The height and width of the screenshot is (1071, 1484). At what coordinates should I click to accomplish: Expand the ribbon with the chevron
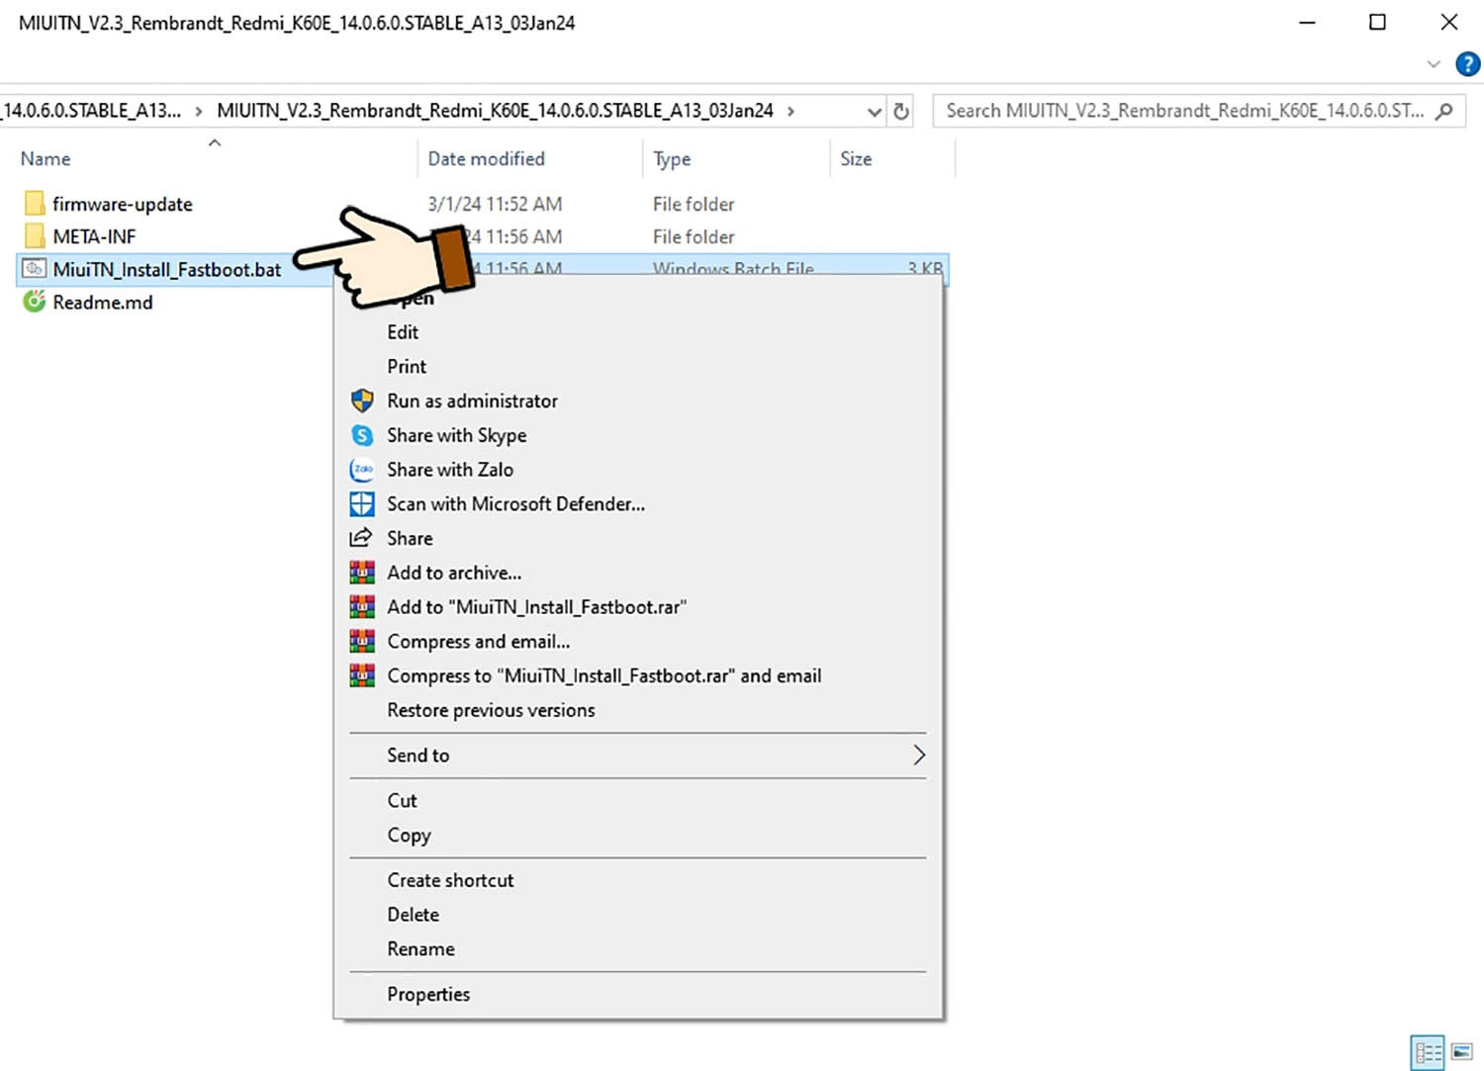click(x=1434, y=64)
